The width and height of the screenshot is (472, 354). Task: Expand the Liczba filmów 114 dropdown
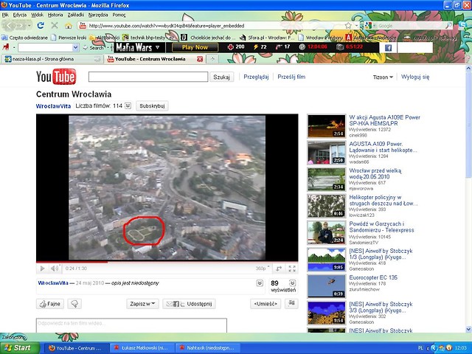coord(128,105)
